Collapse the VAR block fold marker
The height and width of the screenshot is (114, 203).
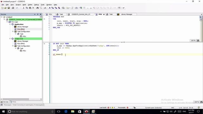[x=44, y=19]
